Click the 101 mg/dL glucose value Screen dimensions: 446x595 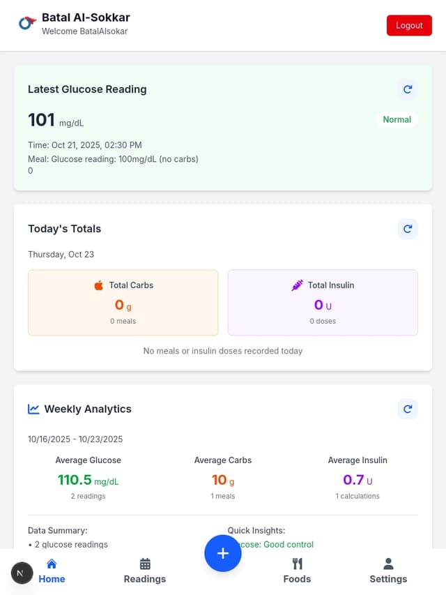coord(56,120)
